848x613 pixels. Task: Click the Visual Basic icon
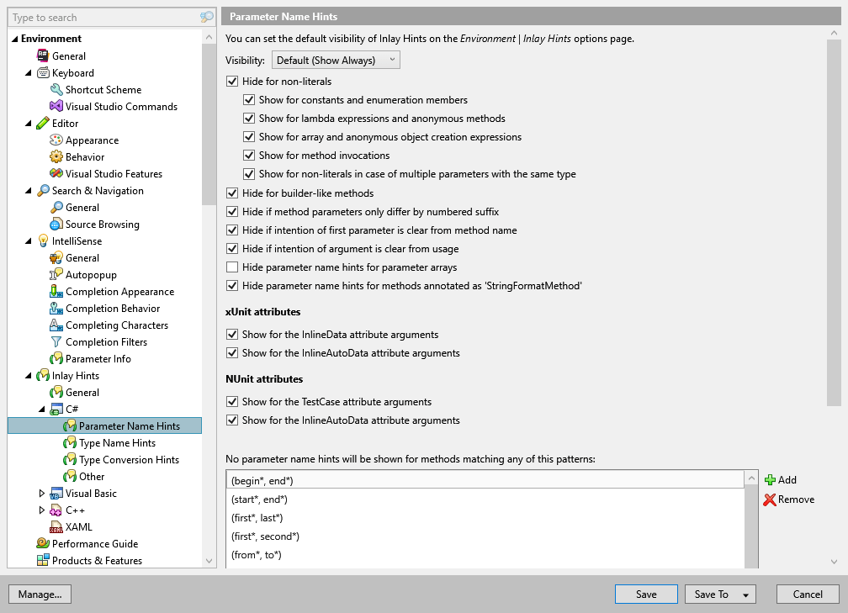click(56, 493)
